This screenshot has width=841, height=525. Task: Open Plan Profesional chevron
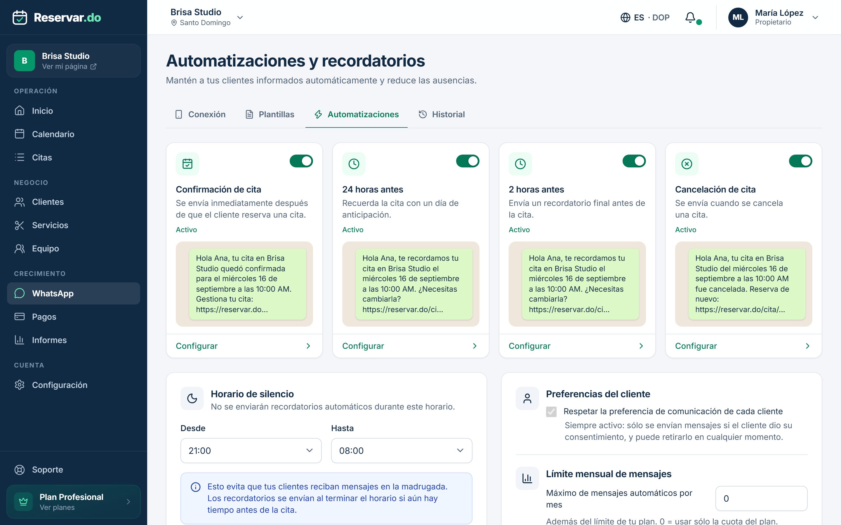128,501
